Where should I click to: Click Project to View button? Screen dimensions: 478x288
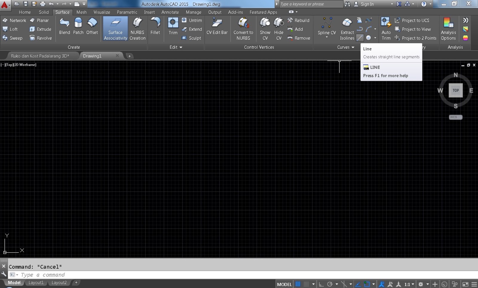pyautogui.click(x=413, y=29)
